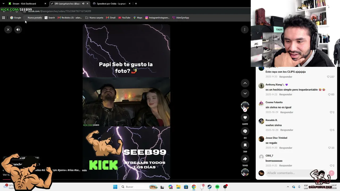
Task: Open the Instagram bookmark
Action: tap(157, 18)
